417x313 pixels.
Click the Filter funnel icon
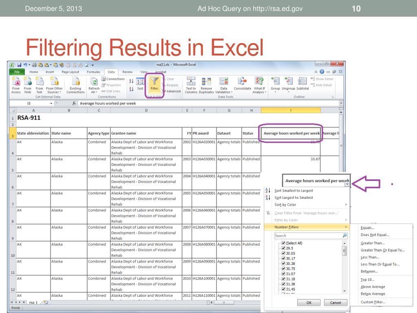click(154, 84)
